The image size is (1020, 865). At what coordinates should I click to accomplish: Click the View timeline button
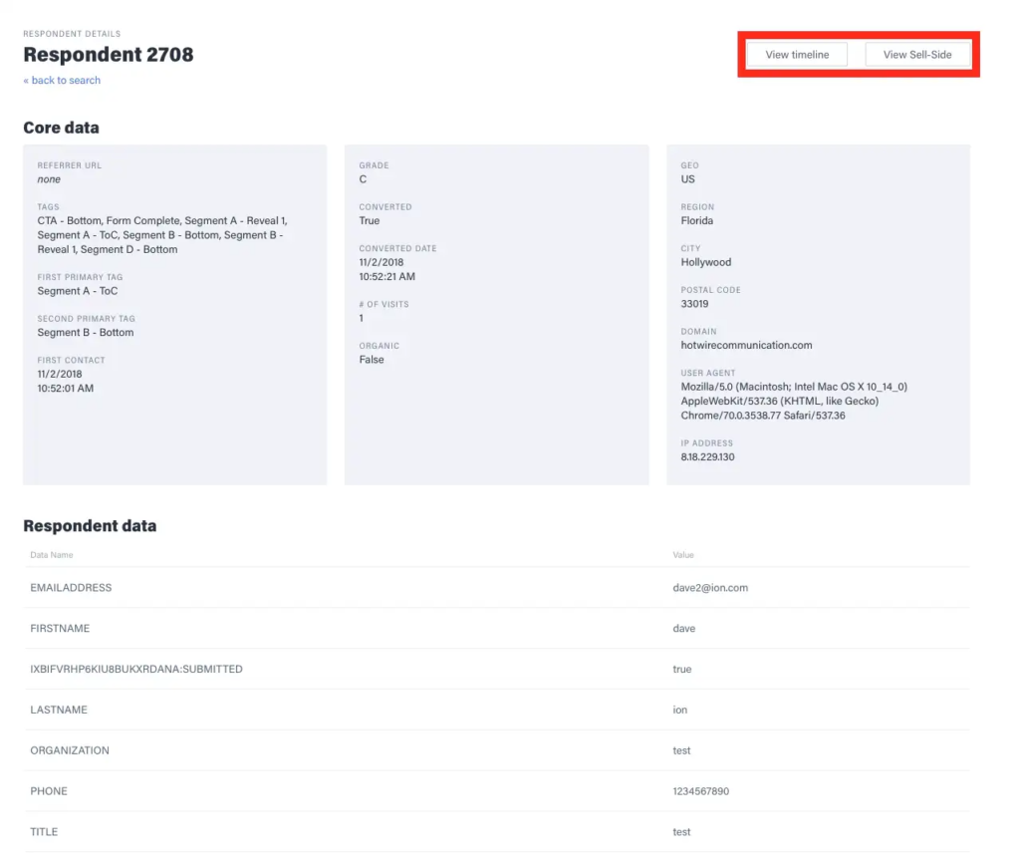pyautogui.click(x=797, y=55)
